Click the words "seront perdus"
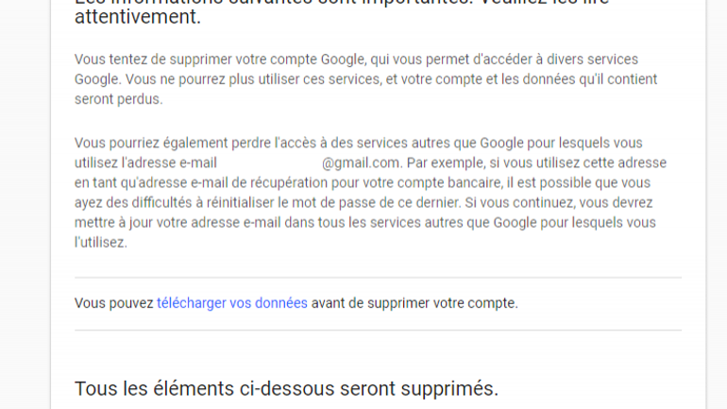Viewport: 727px width, 409px height. pyautogui.click(x=118, y=99)
